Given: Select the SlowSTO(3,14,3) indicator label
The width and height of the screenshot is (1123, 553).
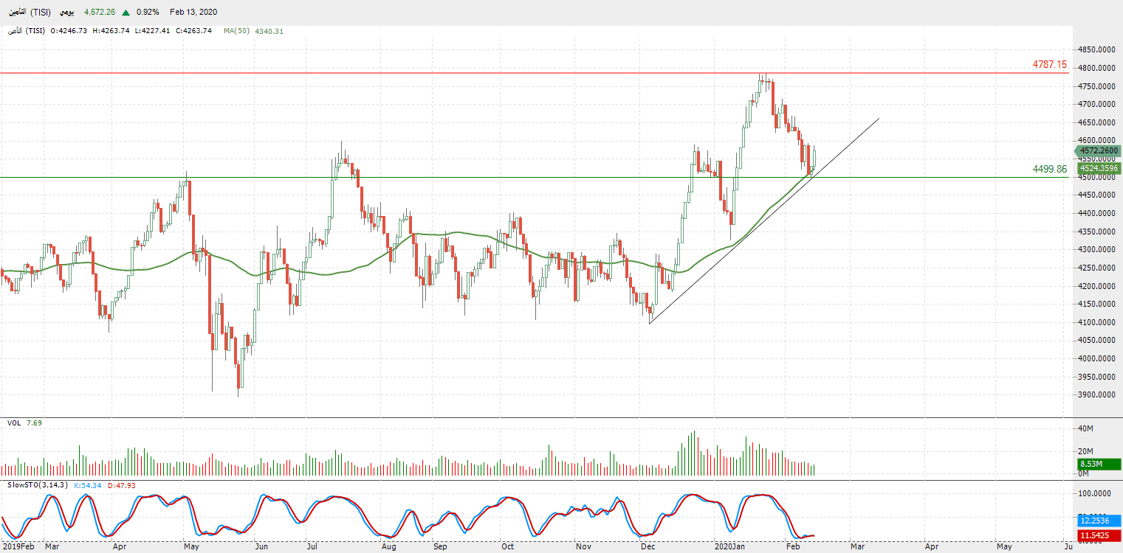Looking at the screenshot, I should (38, 485).
